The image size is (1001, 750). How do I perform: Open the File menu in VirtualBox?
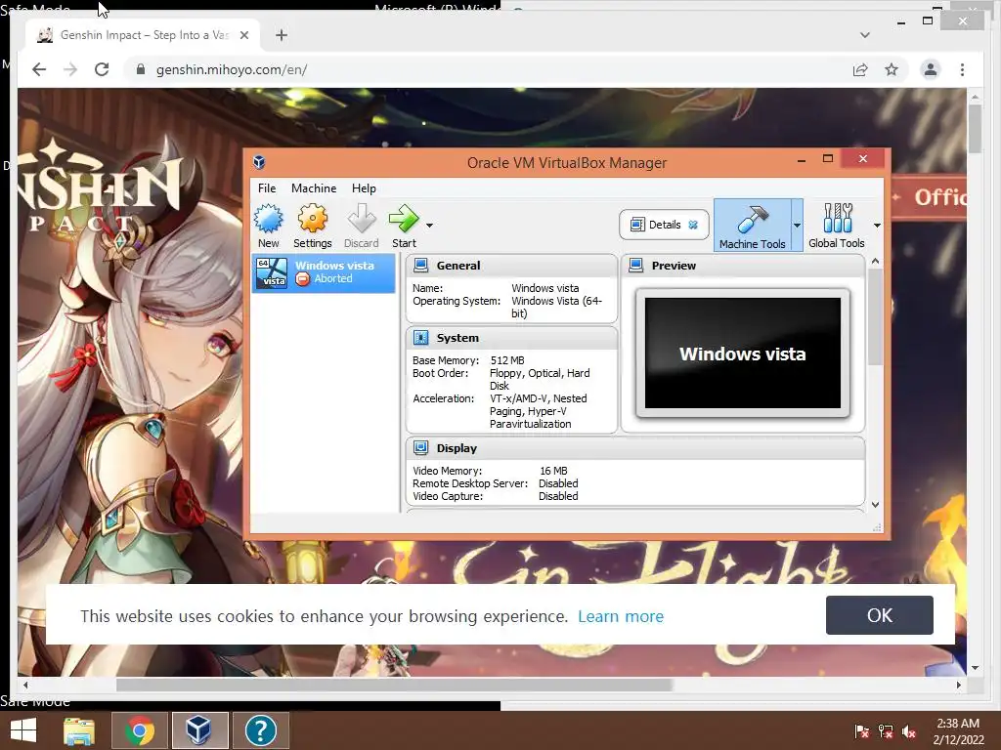[x=267, y=188]
